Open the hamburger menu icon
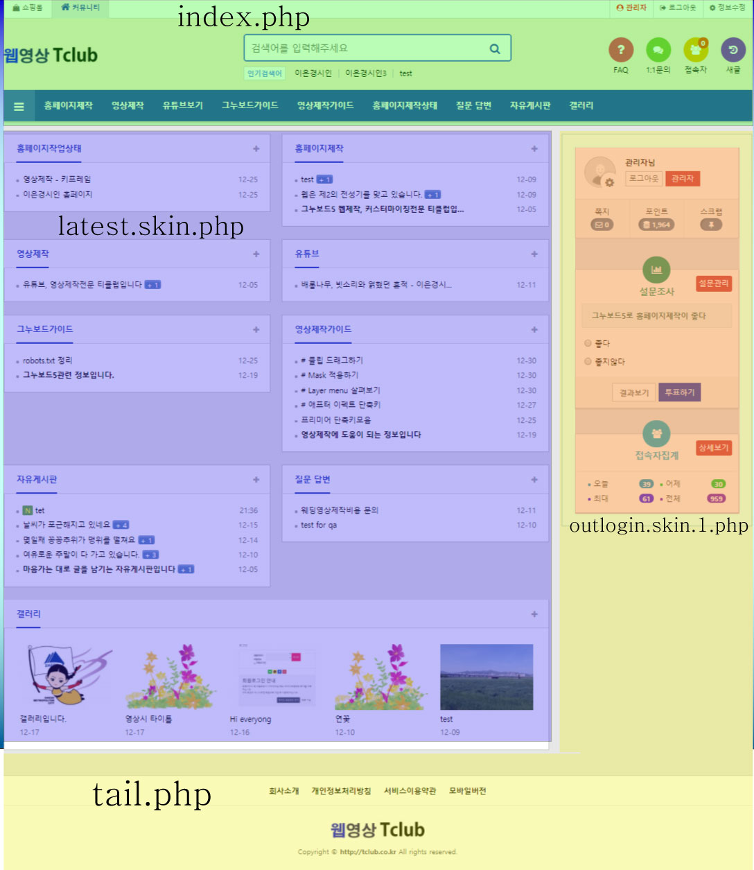 [19, 106]
